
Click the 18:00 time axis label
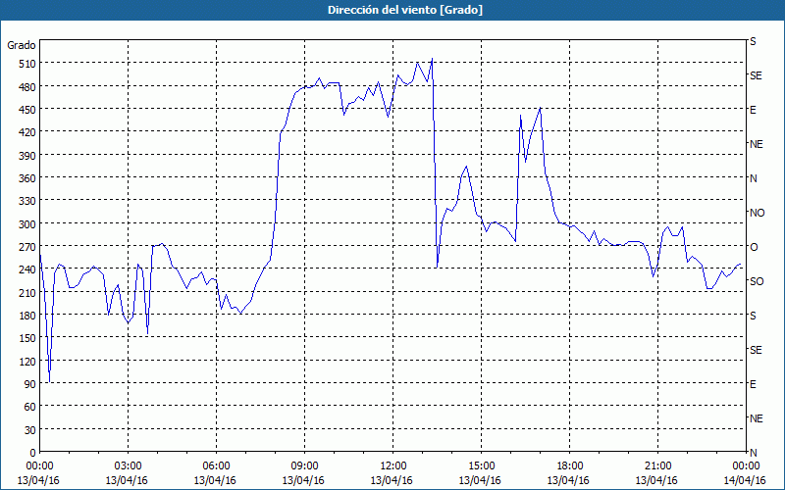pyautogui.click(x=570, y=466)
